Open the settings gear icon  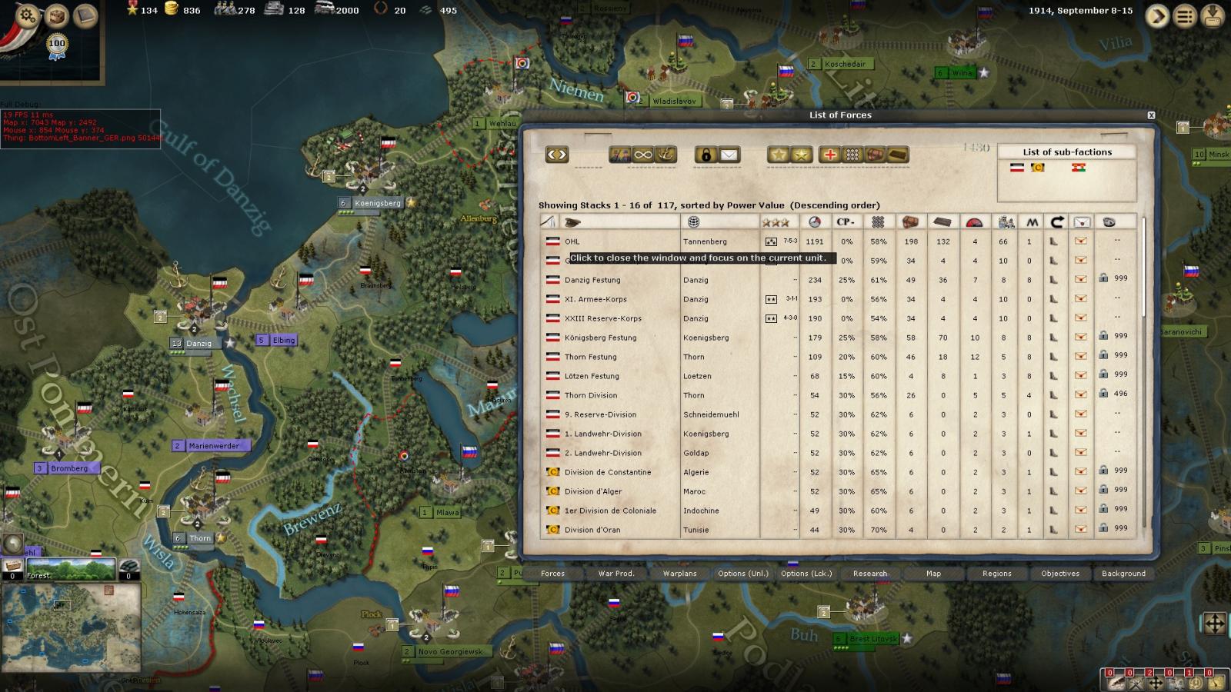27,15
